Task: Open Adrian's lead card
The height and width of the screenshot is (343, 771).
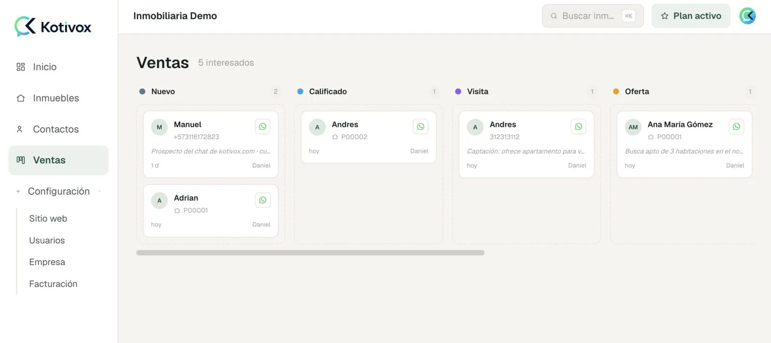Action: click(x=211, y=211)
